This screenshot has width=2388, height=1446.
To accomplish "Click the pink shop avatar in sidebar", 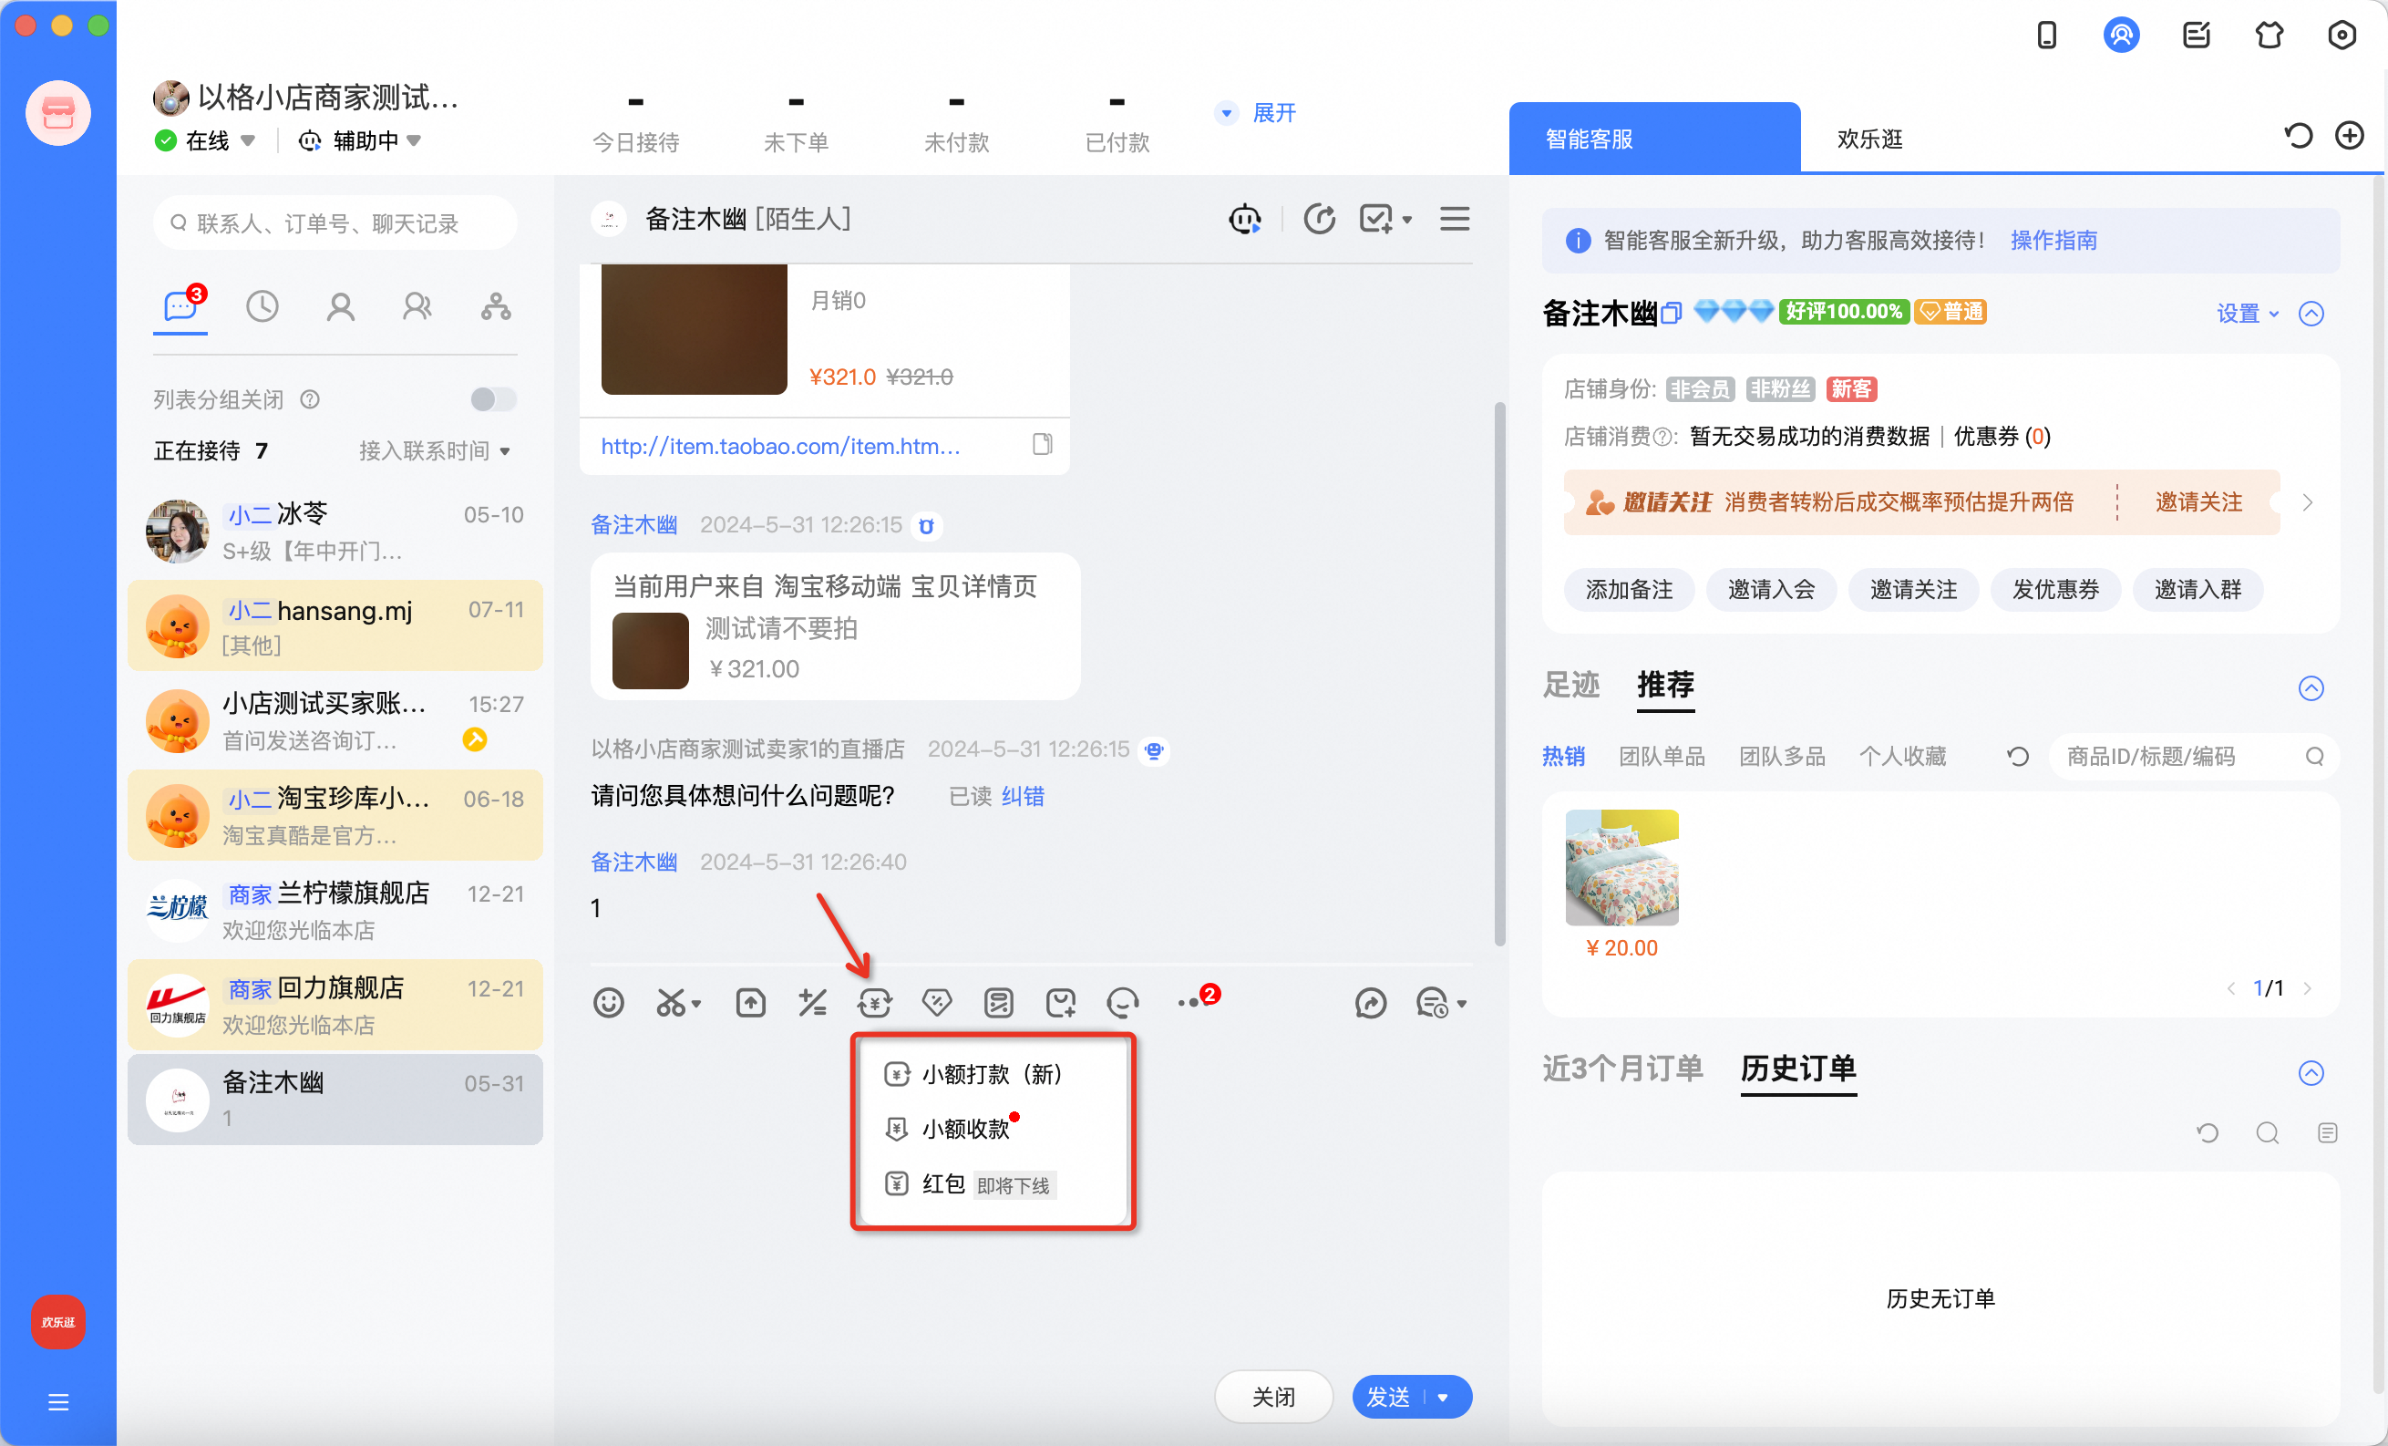I will pyautogui.click(x=58, y=112).
